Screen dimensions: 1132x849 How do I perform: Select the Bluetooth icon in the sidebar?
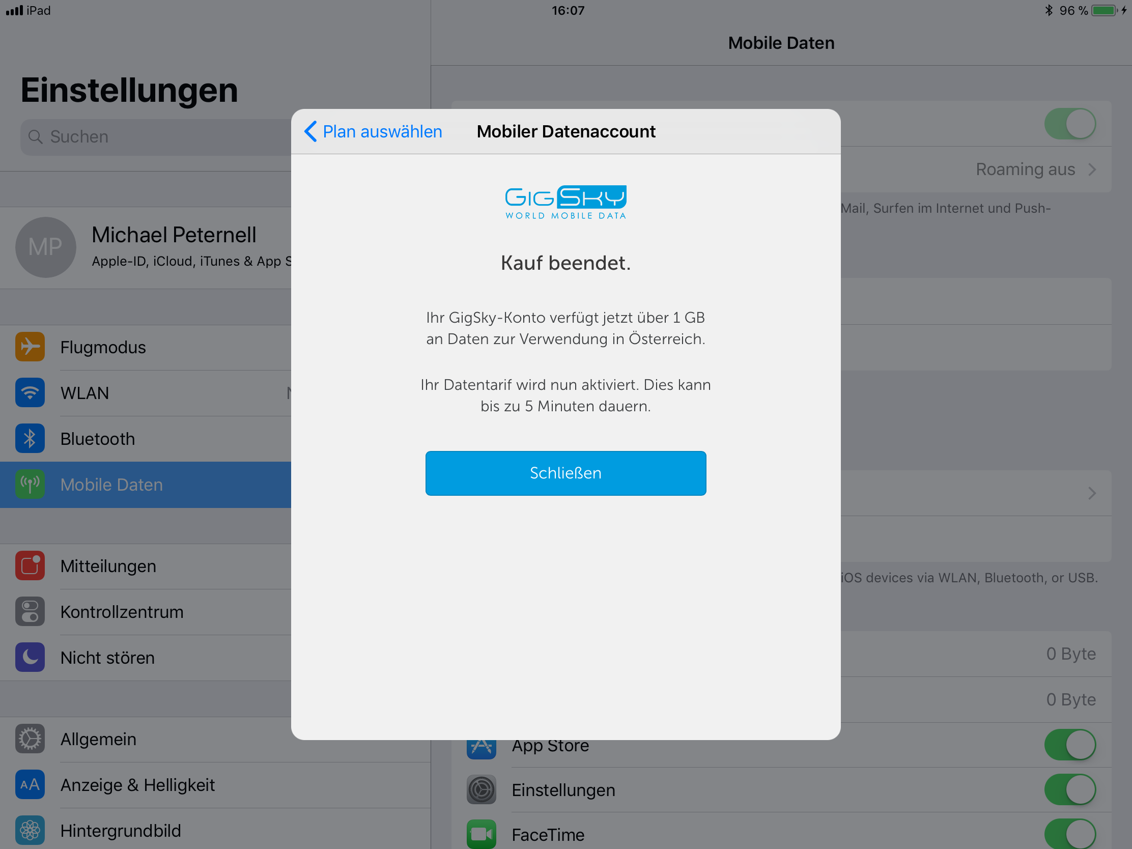30,439
